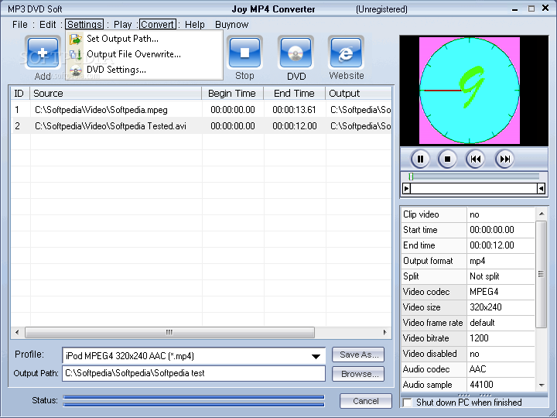Click properties panel scroll down arrow
The height and width of the screenshot is (418, 557).
point(542,385)
